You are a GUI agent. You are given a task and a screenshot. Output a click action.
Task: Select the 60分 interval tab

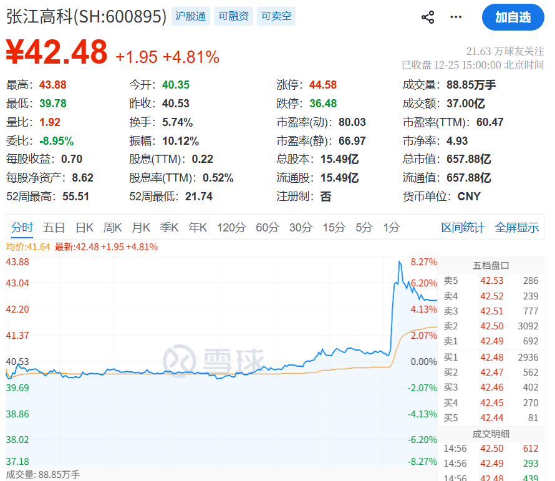267,228
